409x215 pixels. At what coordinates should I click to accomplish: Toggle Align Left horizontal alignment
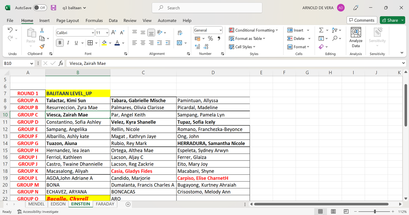pos(135,43)
